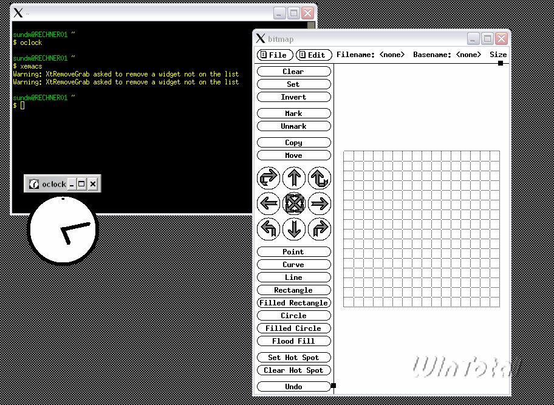Click the down arrow shift icon
The height and width of the screenshot is (405, 554).
click(294, 229)
